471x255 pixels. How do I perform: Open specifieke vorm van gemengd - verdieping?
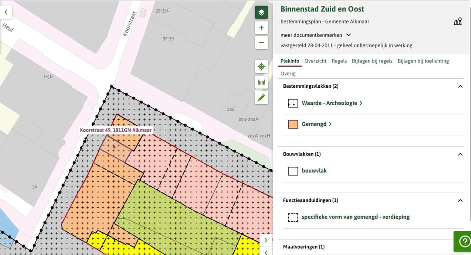pos(355,217)
